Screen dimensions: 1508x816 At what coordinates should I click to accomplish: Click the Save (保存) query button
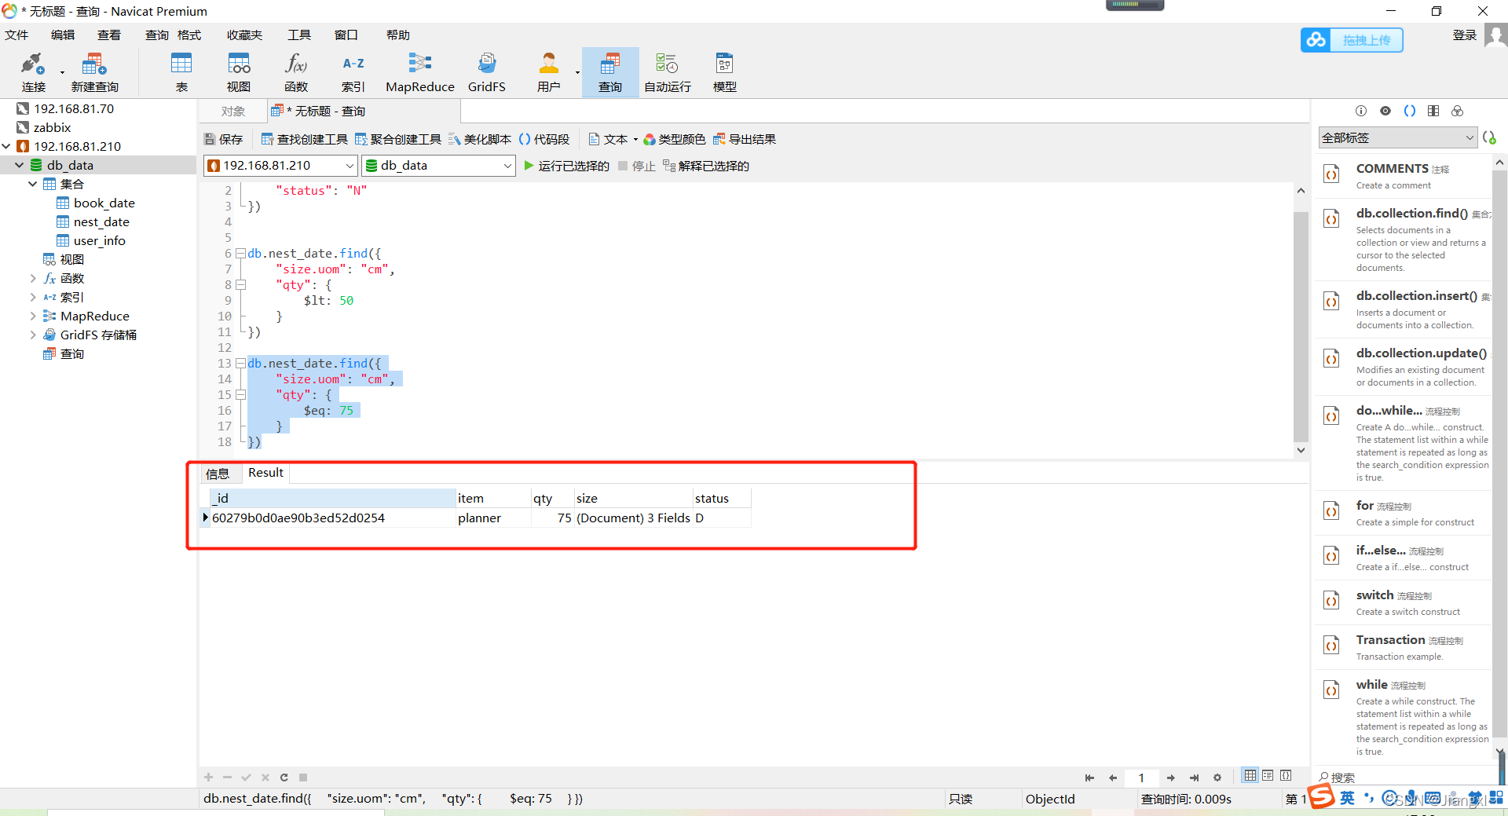tap(224, 139)
